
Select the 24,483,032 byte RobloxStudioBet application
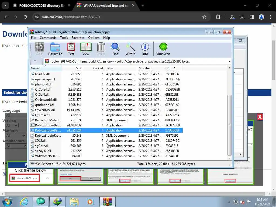click(106, 125)
